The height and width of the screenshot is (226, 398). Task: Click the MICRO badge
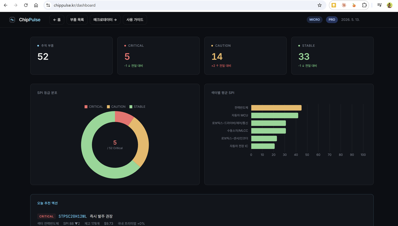315,20
